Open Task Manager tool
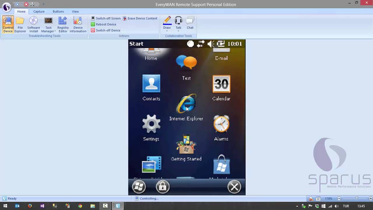Viewport: 373px width, 210px height. click(x=48, y=24)
